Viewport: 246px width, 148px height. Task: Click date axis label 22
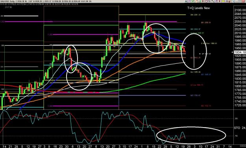pos(159,146)
